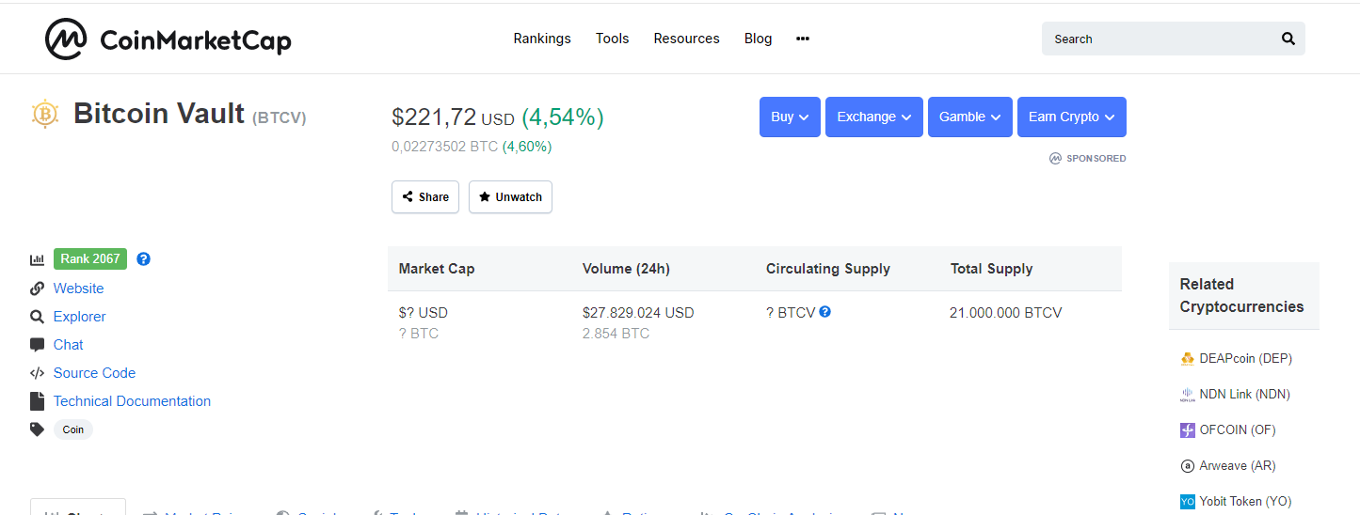Open Yobit Token (YO) related cryptocurrency
Image resolution: width=1360 pixels, height=515 pixels.
[x=1246, y=502]
